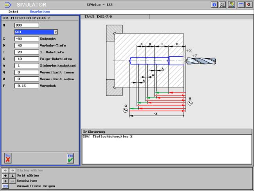Image resolution: width=254 pixels, height=191 pixels.
Task: Cancel dialog with Esc red X icon
Action: click(8, 158)
